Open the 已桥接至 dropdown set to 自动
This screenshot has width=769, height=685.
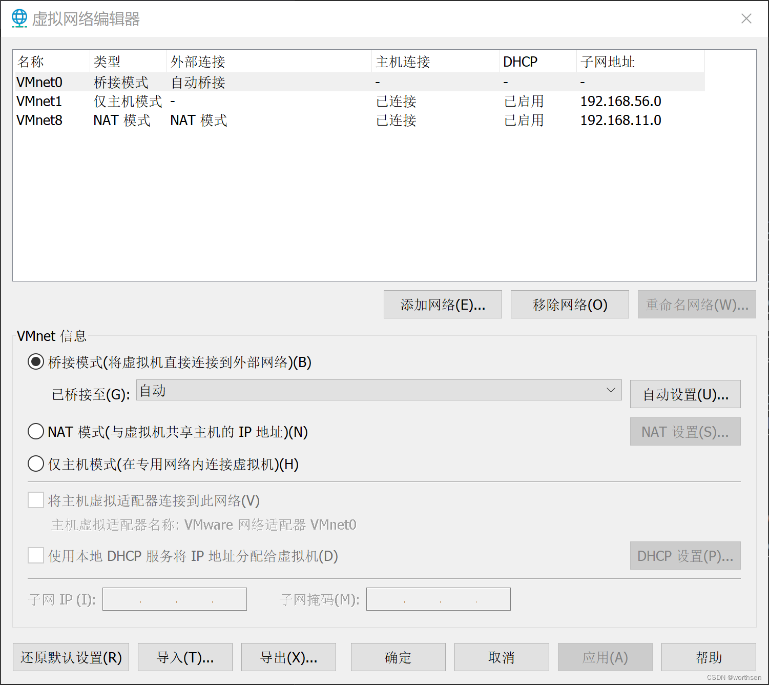(379, 390)
